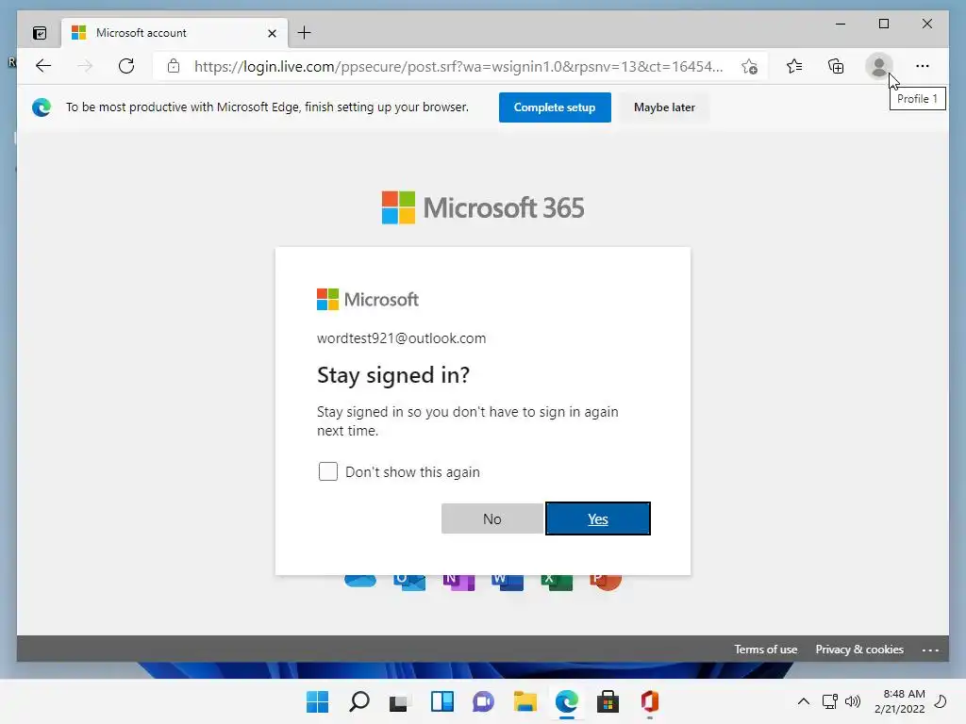Image resolution: width=966 pixels, height=724 pixels.
Task: Open the Collections icon
Action: 836,66
